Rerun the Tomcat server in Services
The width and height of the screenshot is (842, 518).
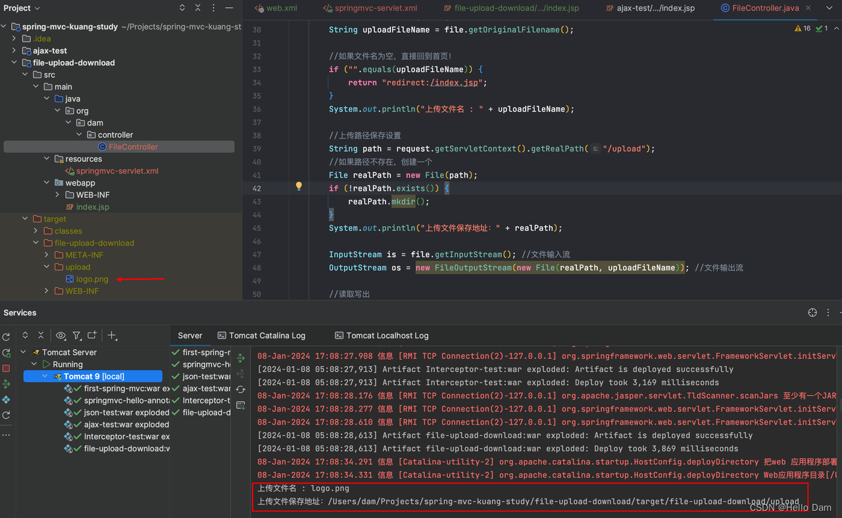tap(6, 337)
